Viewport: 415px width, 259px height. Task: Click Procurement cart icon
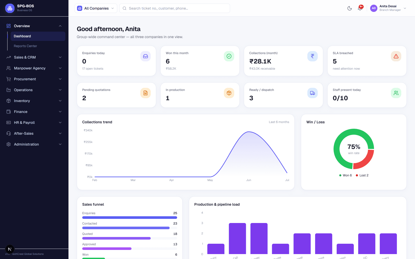pyautogui.click(x=9, y=79)
